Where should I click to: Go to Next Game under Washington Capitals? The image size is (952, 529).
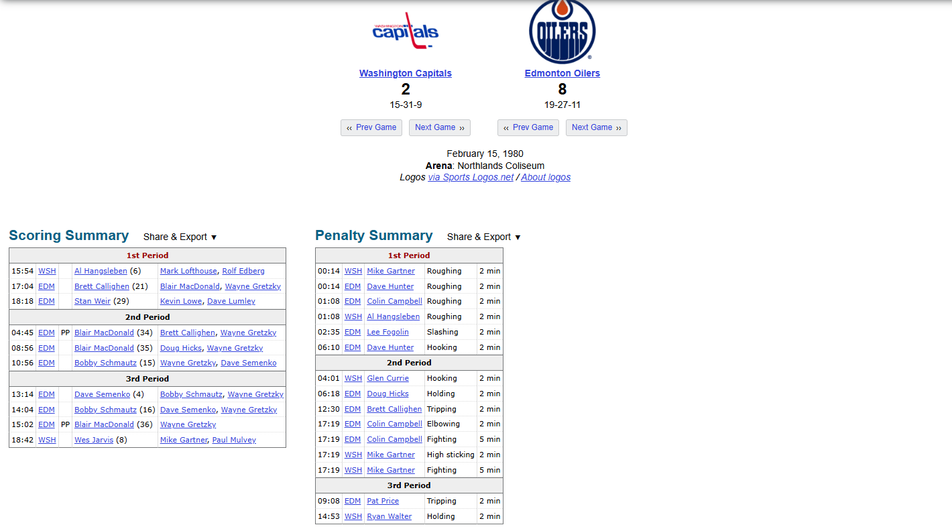click(440, 127)
